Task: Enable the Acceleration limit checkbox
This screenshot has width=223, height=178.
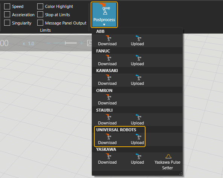Action: point(7,15)
